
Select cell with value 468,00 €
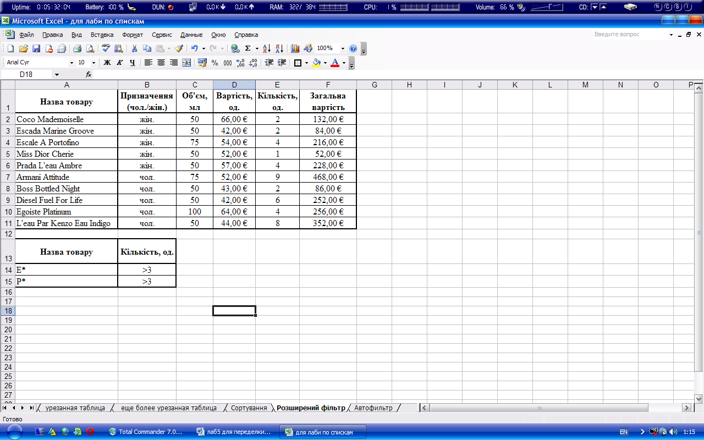coord(328,177)
